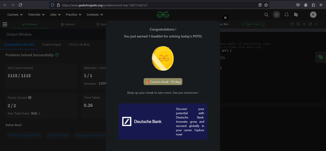Click the Points Scored info icon
The width and height of the screenshot is (326, 151).
(30, 98)
